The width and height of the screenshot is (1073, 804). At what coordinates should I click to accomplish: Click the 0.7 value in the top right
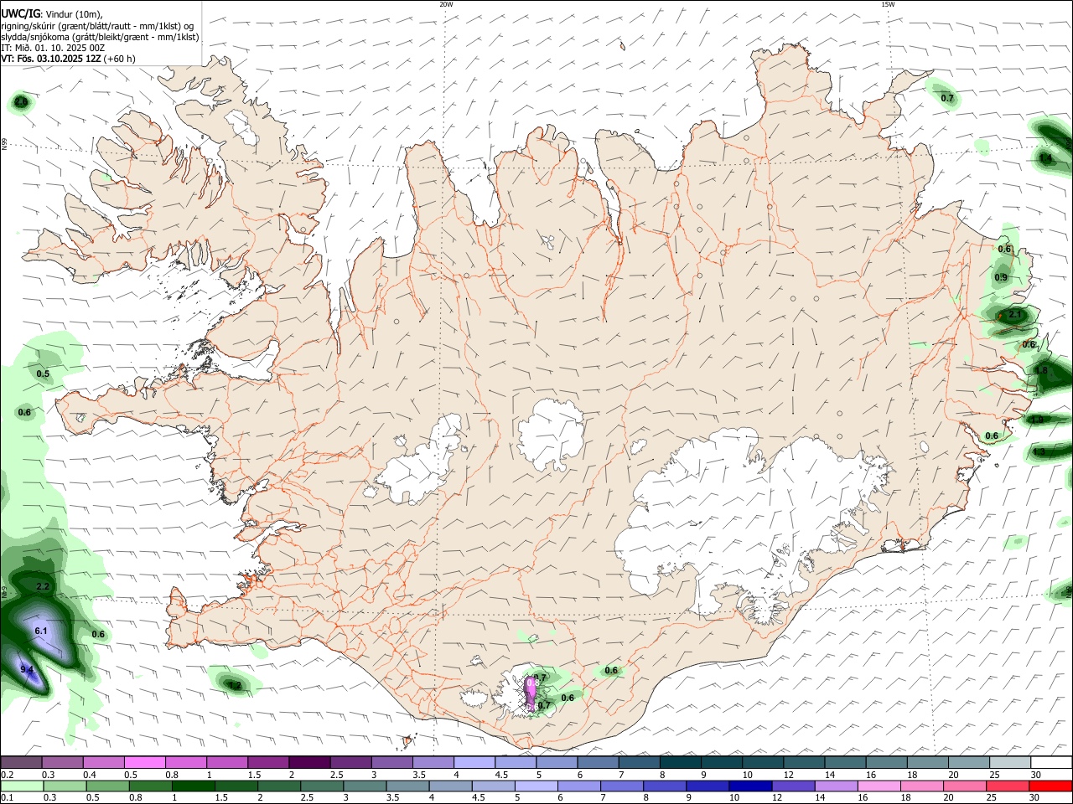click(x=947, y=98)
